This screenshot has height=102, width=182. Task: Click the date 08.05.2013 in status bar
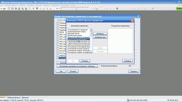[x=174, y=100]
